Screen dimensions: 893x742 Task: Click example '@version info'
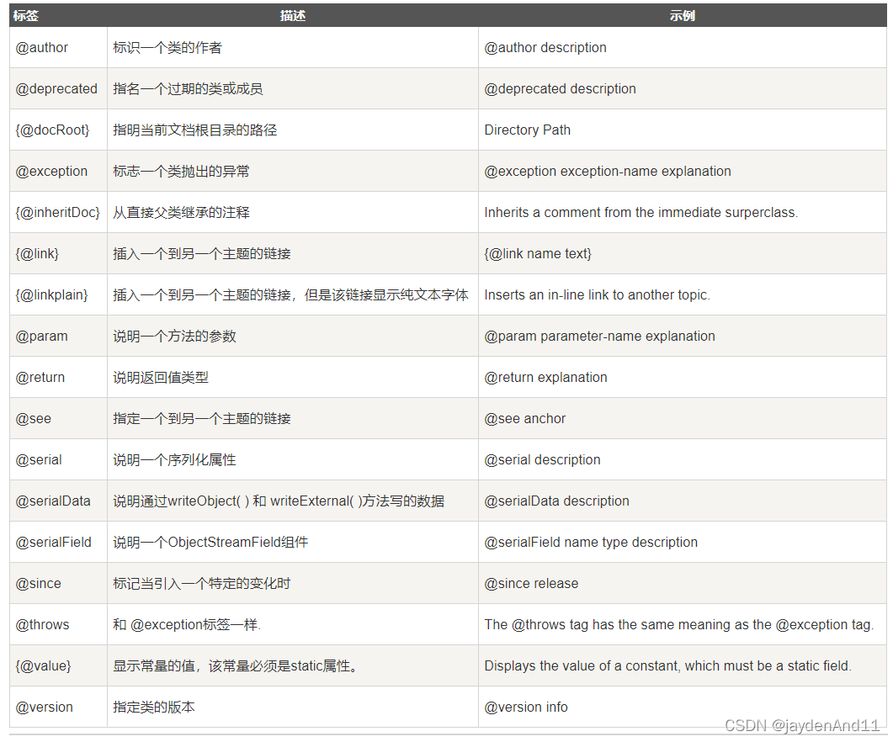[x=526, y=708]
